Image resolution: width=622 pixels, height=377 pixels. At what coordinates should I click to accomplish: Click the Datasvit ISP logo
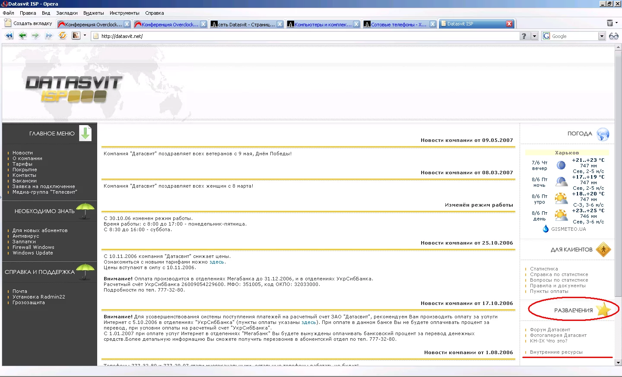[74, 89]
